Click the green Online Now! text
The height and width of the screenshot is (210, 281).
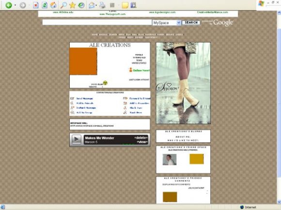tap(141, 70)
